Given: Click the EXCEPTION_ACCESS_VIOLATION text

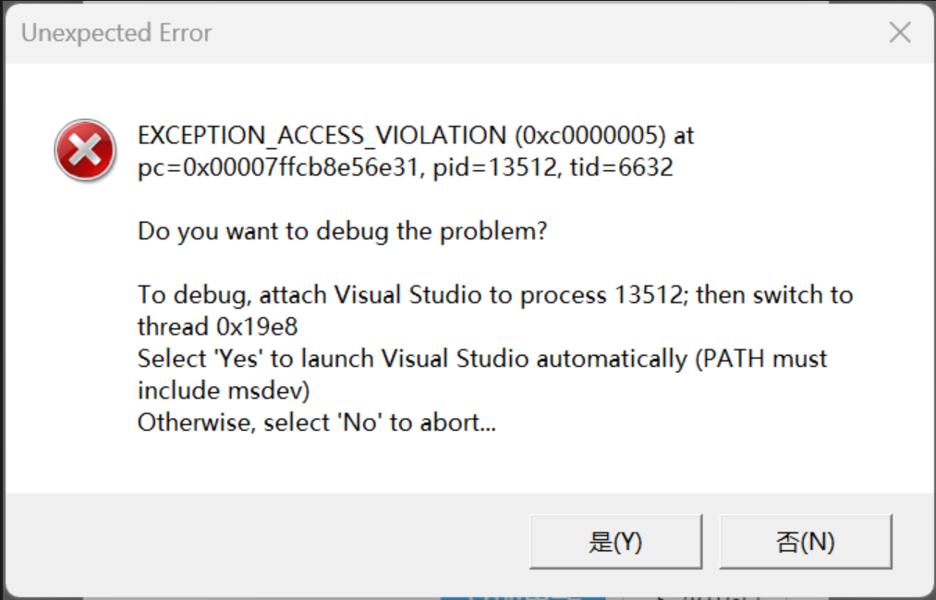Looking at the screenshot, I should 322,136.
